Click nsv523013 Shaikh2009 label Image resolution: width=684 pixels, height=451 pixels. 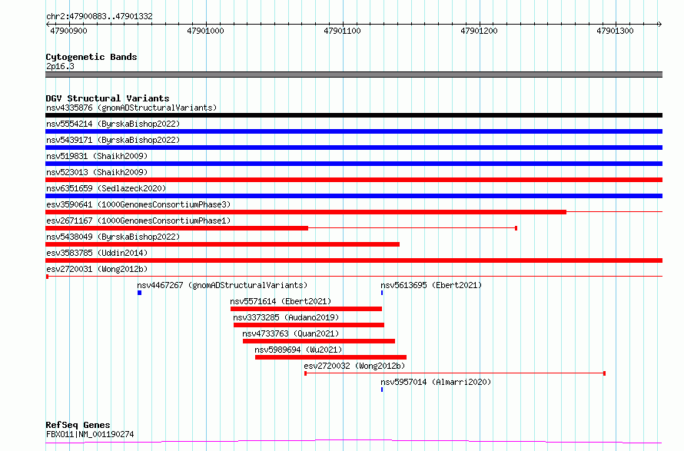coord(97,172)
